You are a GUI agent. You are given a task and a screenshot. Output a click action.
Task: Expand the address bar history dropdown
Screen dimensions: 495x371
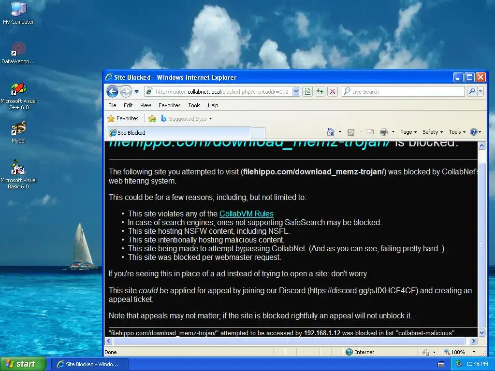(x=296, y=92)
